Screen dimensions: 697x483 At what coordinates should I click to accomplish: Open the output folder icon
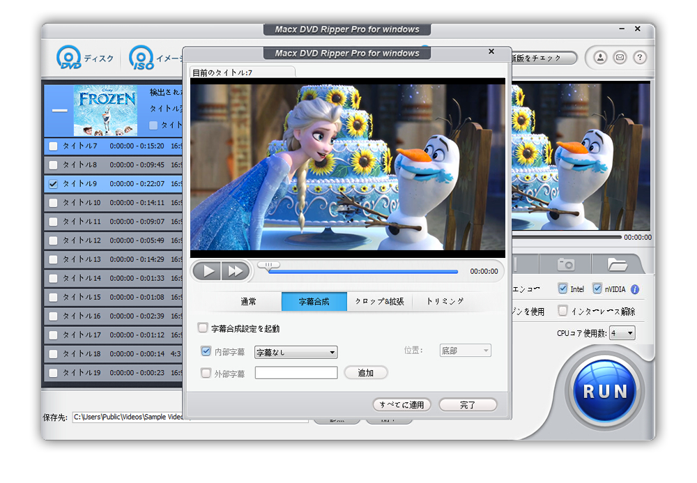(617, 264)
